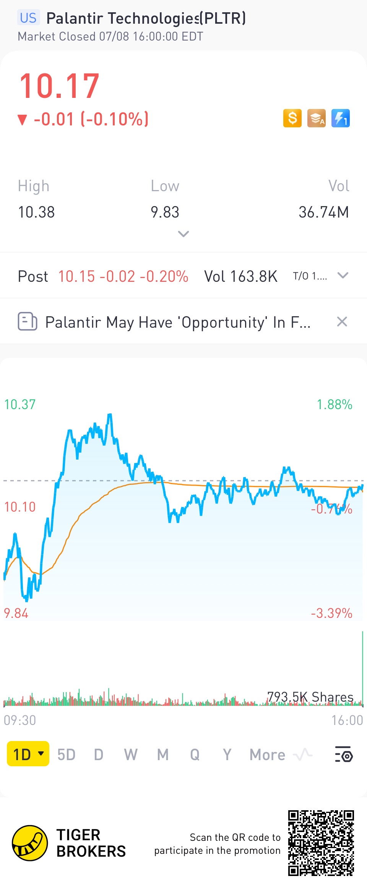
Task: Dismiss the Palantir news headline banner
Action: [x=342, y=322]
